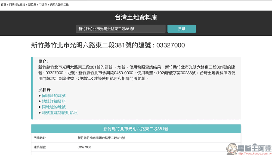This screenshot has width=272, height=155.
Task: Open the 地址詳細資料 link
Action: (x=54, y=101)
